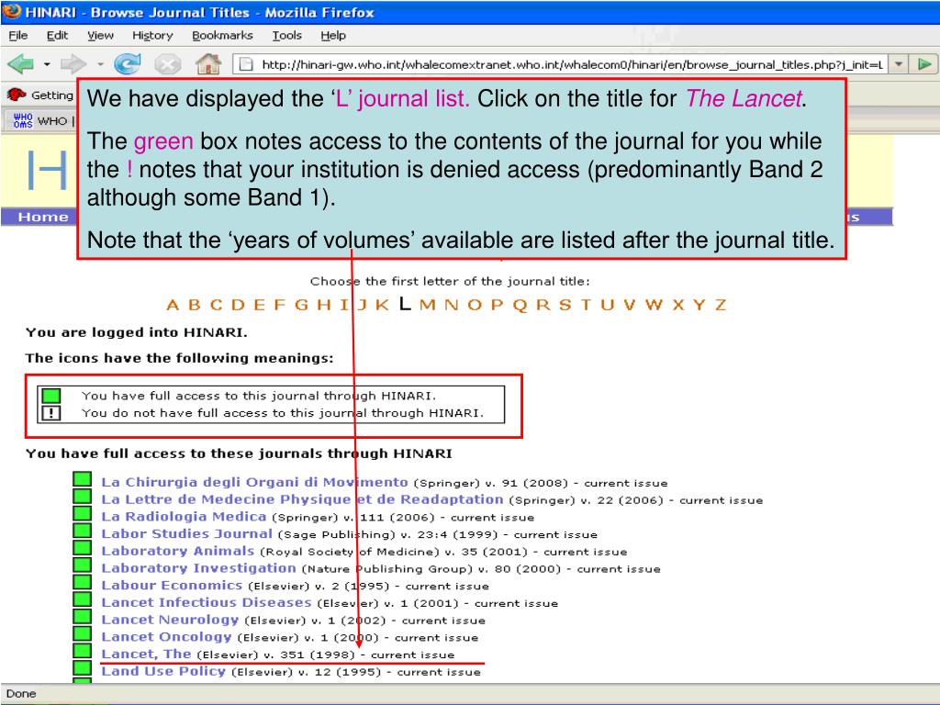Click green full-access icon in the legend
The height and width of the screenshot is (705, 940).
pyautogui.click(x=51, y=396)
